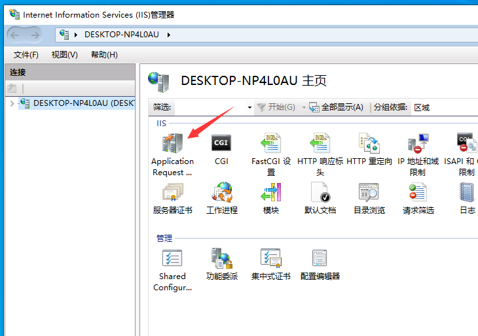Open HTTP 重定向 feature
478x336 pixels.
(x=369, y=143)
